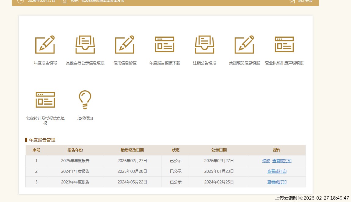This screenshot has height=202, width=351.
Task: Click the 年度报告管理 section header
Action: click(x=42, y=140)
